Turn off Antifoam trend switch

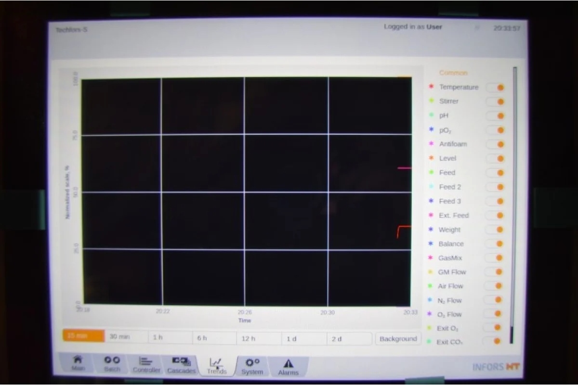coord(496,144)
